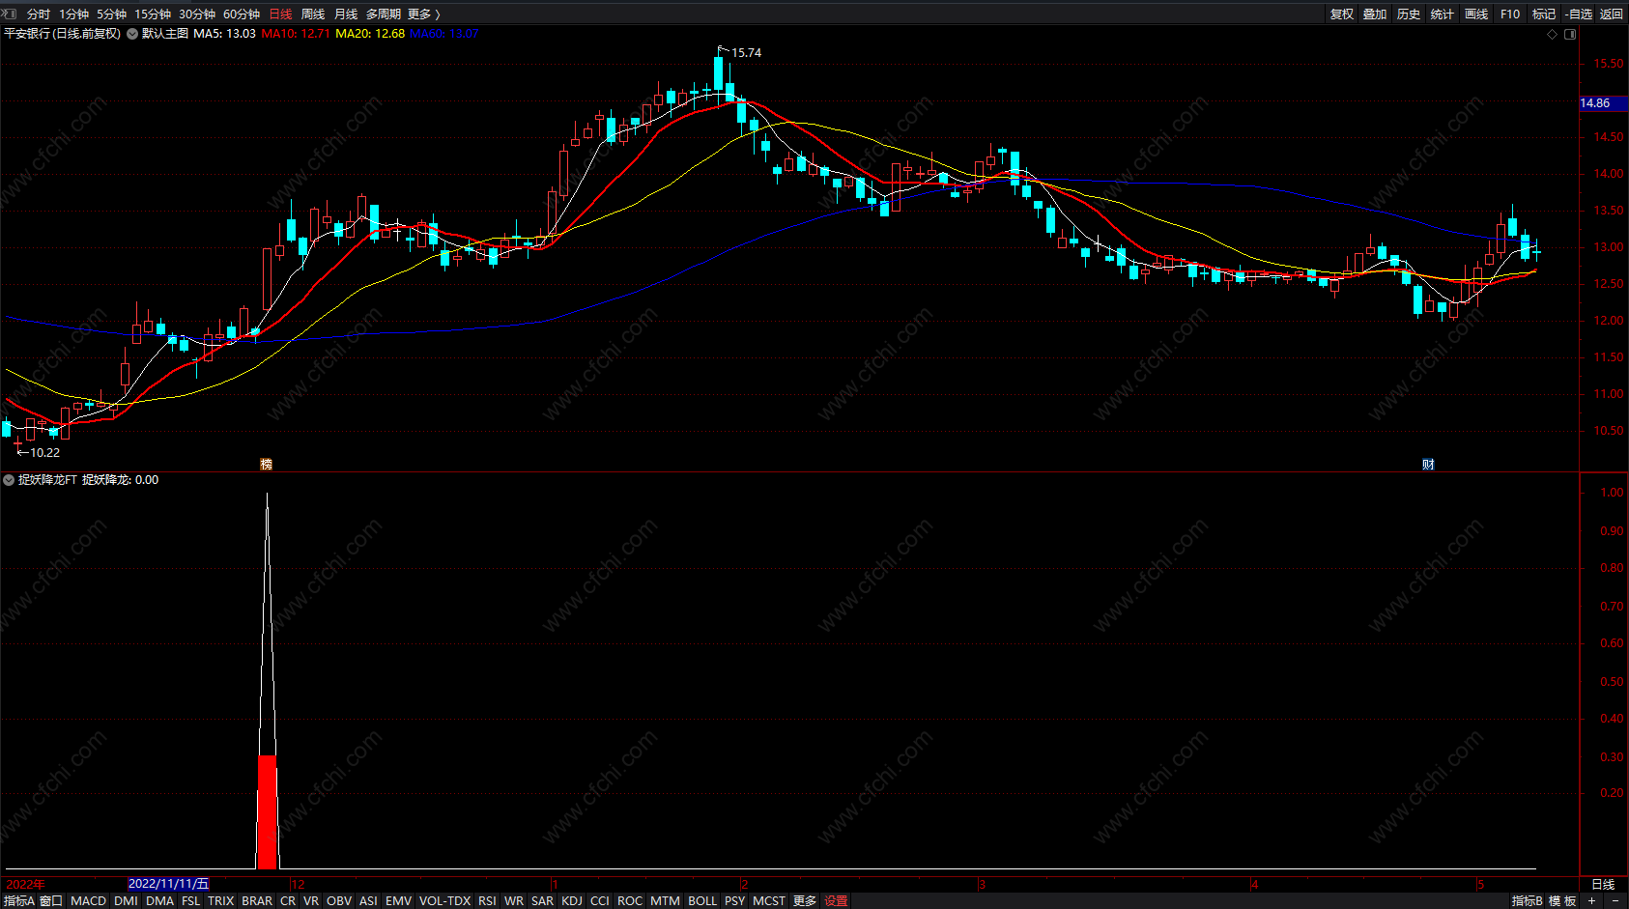Select the ROC indicator tab
The image size is (1629, 909).
pos(630,901)
